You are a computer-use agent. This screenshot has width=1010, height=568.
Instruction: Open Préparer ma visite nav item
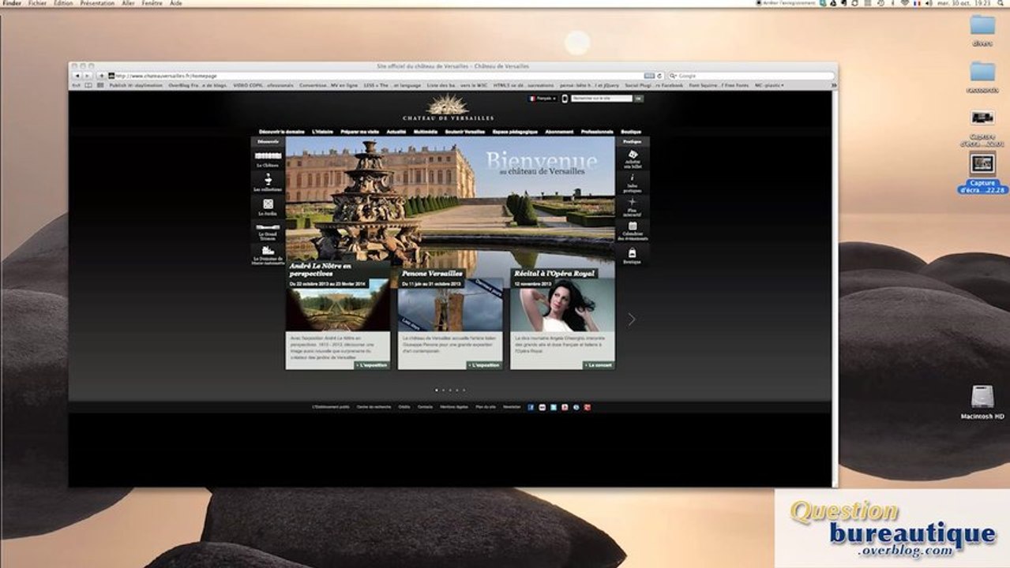(360, 132)
